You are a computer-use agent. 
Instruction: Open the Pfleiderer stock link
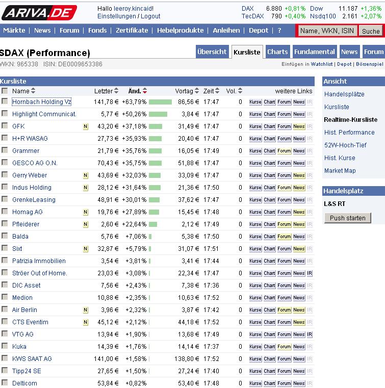point(25,224)
